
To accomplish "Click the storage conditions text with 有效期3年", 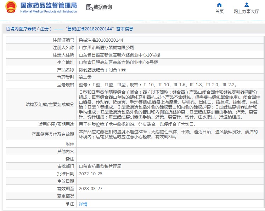I will point(168,134).
